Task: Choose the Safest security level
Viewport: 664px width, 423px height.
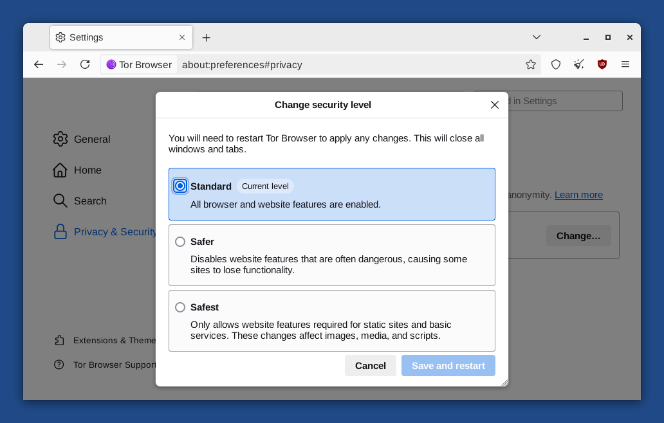Action: (180, 307)
